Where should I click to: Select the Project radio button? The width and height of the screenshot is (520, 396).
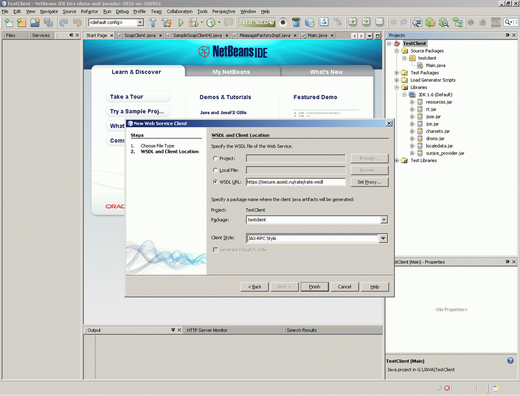click(x=215, y=159)
